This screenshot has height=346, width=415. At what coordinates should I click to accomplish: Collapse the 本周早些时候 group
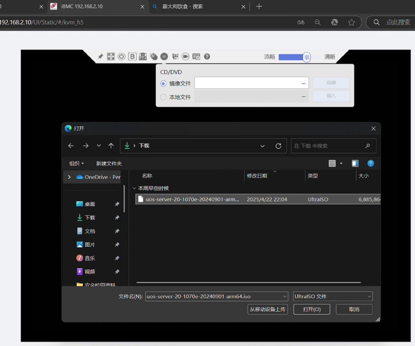(135, 189)
